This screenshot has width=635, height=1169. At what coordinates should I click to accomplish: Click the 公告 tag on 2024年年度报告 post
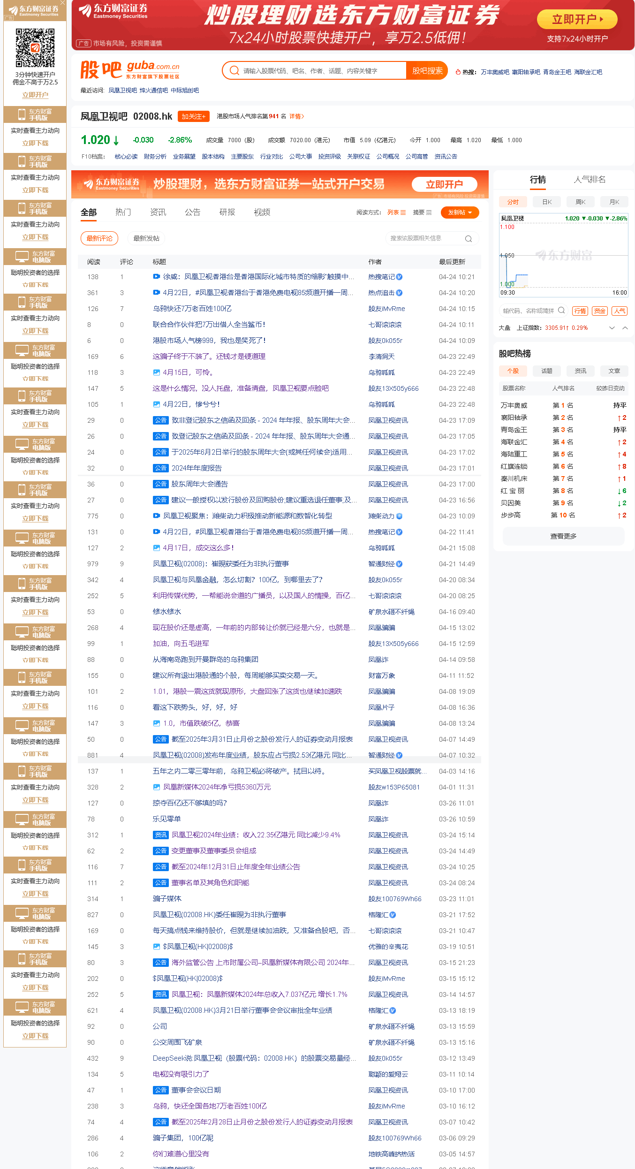point(161,468)
